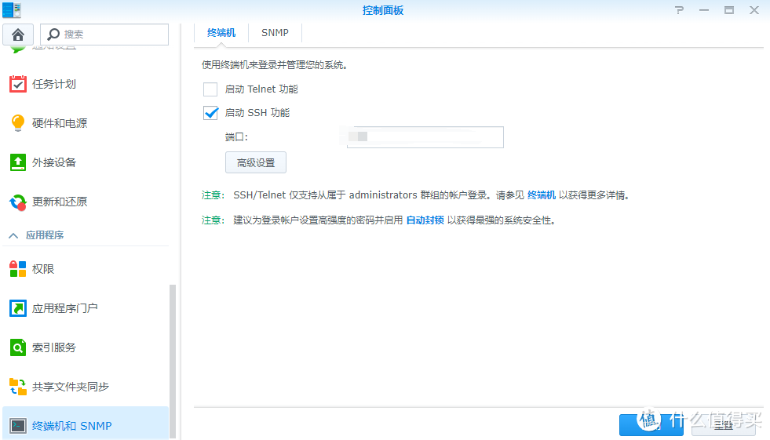Switch to the SNMP tab
This screenshot has height=440, width=770.
pos(275,33)
